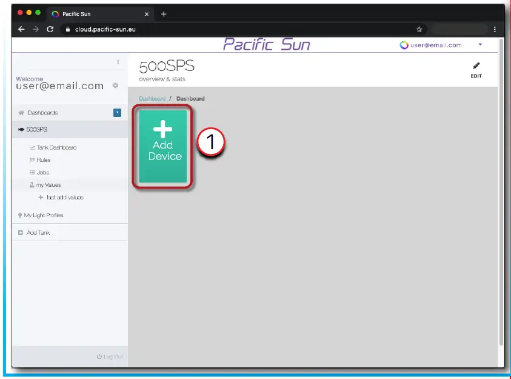Click the colorful ring avatar icon
Image resolution: width=511 pixels, height=379 pixels.
(404, 45)
